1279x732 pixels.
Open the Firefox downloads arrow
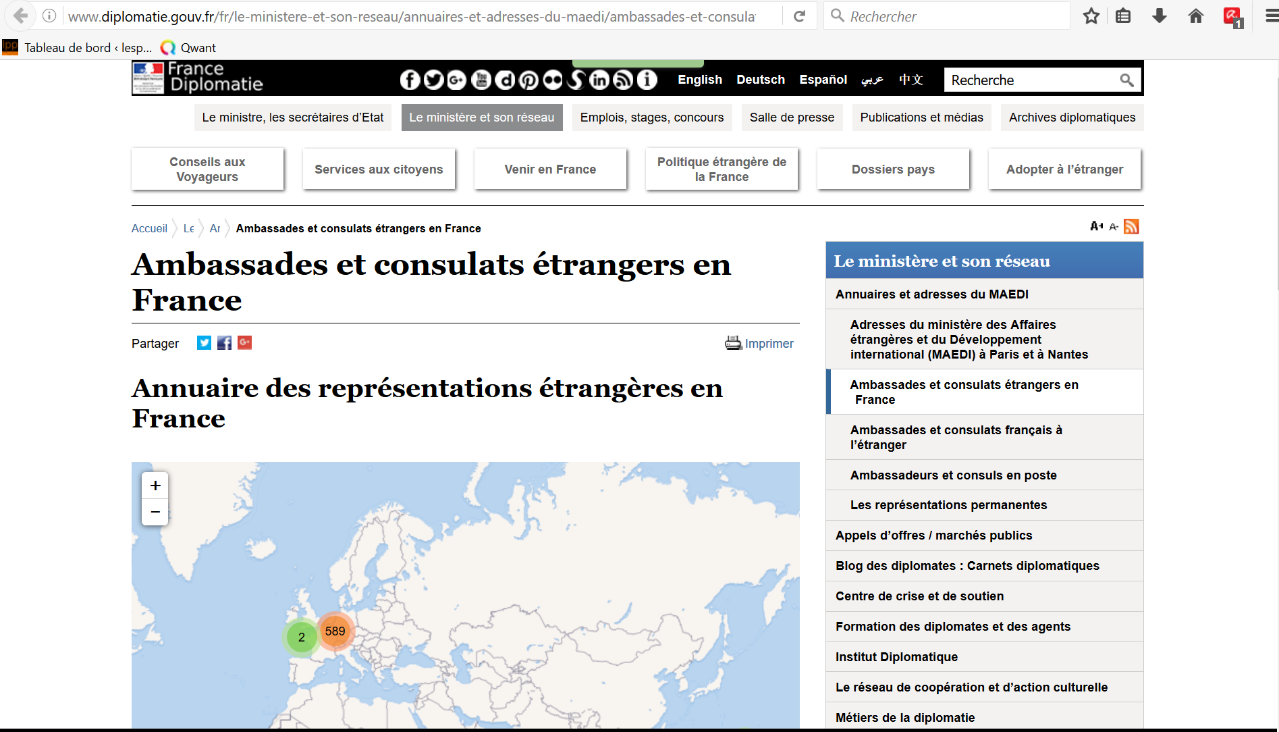[x=1160, y=16]
